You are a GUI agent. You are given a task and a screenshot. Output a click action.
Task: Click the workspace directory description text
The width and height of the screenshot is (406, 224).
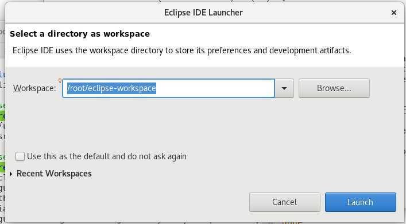point(181,50)
